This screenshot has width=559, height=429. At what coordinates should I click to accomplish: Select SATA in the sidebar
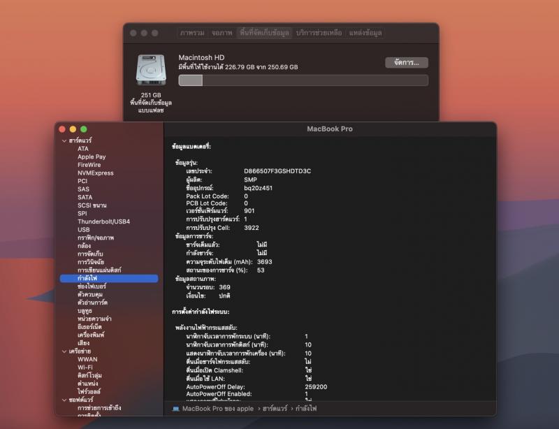click(x=85, y=197)
